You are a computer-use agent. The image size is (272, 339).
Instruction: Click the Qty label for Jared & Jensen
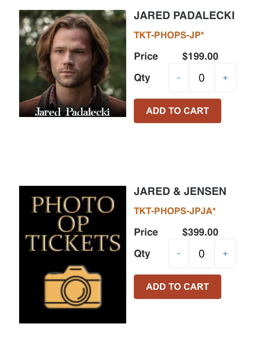point(142,254)
